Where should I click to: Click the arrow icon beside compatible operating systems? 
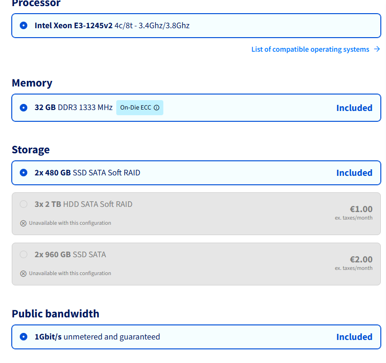[x=377, y=49]
